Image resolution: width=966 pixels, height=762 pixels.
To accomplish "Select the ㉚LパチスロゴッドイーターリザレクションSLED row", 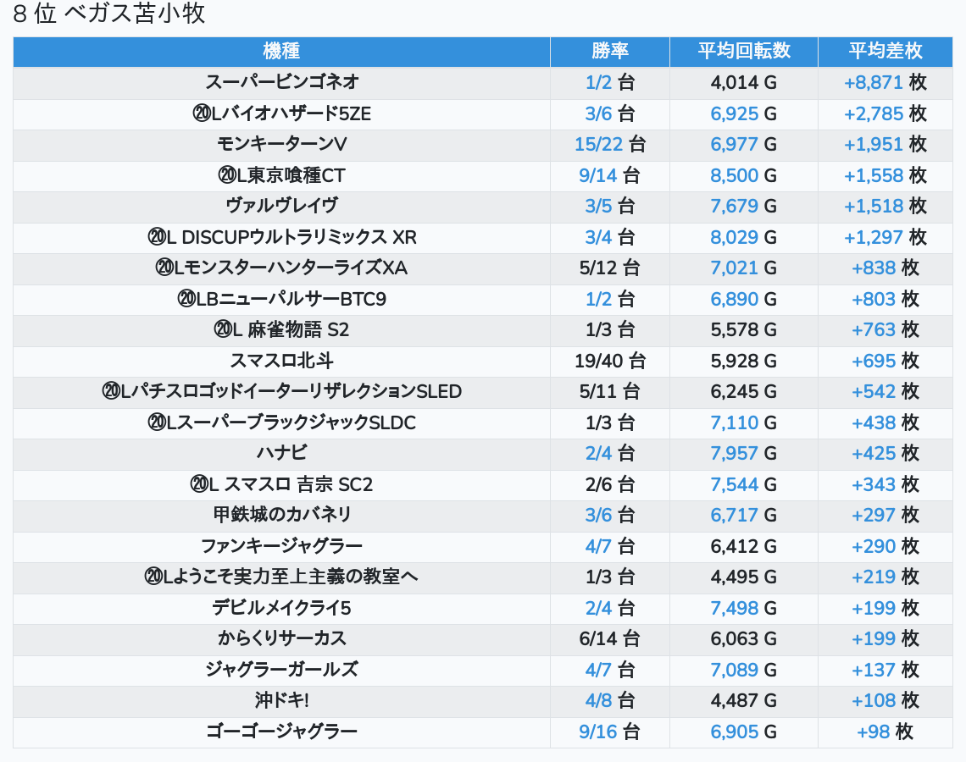I will click(x=483, y=392).
